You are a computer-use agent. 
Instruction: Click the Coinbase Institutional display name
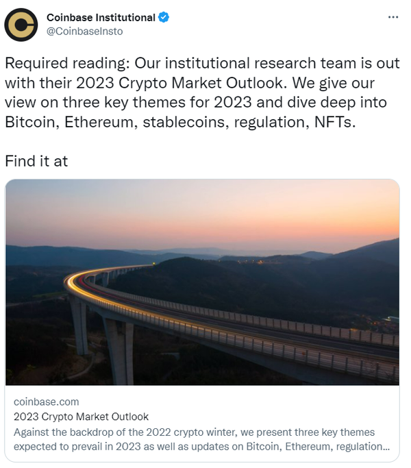pyautogui.click(x=101, y=17)
